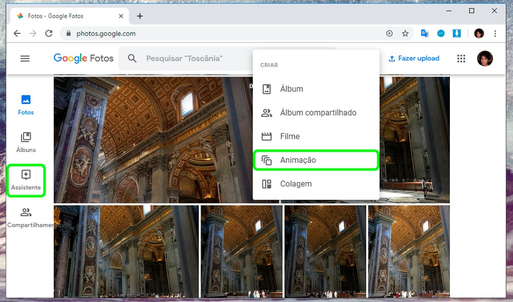Open a new browser tab
The image size is (513, 302).
pyautogui.click(x=140, y=16)
